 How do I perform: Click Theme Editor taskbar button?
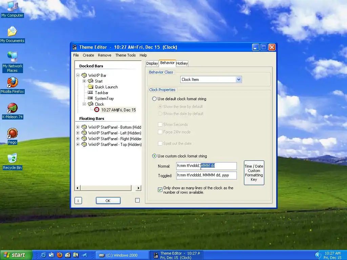point(177,255)
